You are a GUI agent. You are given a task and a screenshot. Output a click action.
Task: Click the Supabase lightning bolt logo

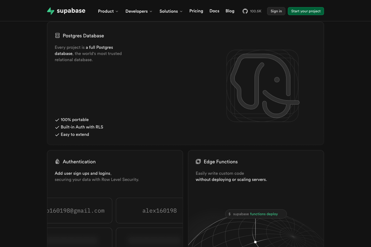point(50,11)
